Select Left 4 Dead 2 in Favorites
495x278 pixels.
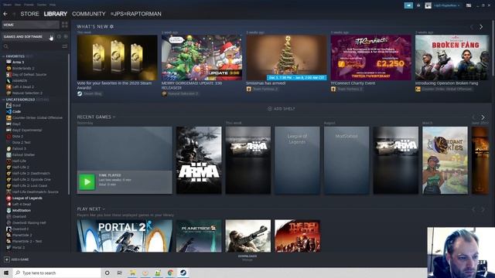[x=23, y=86]
